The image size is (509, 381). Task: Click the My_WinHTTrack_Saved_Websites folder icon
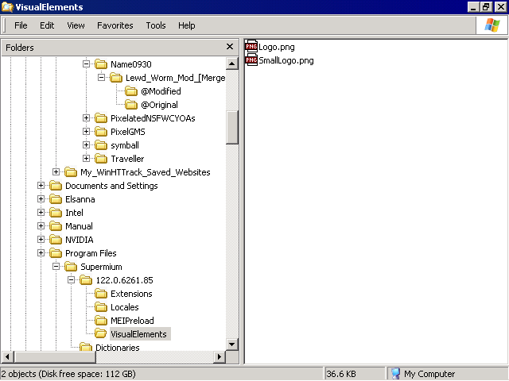71,172
